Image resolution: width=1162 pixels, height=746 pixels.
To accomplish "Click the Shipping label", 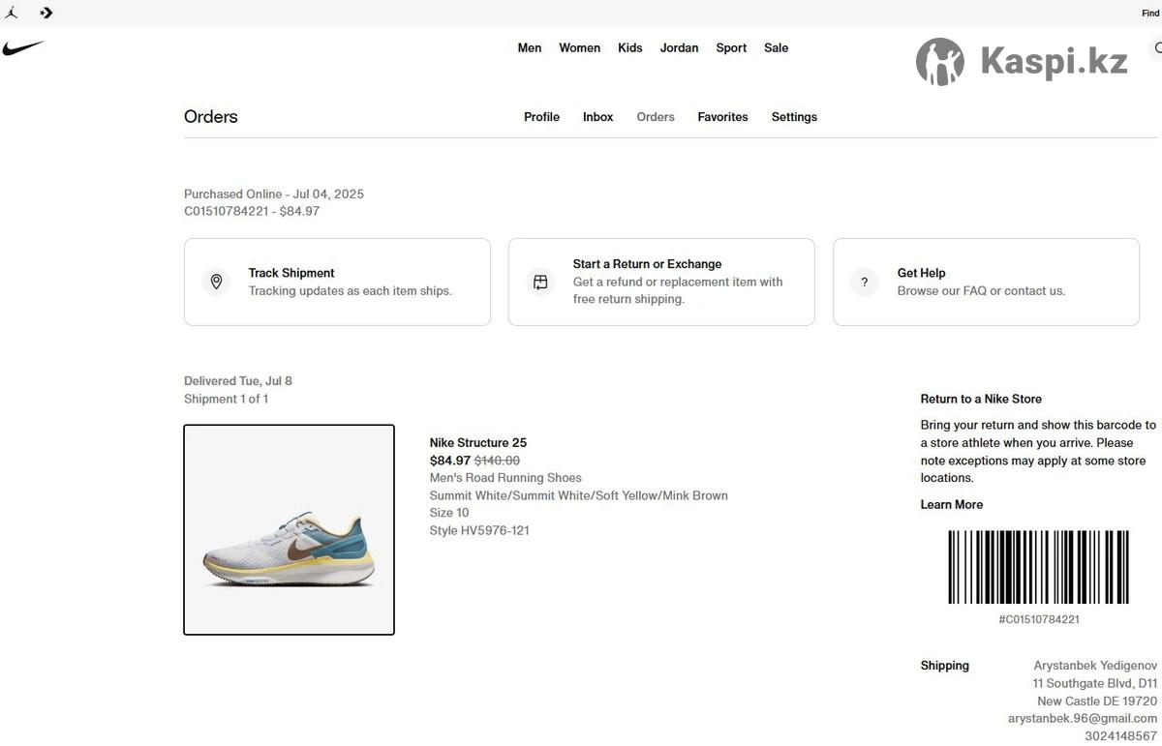I will coord(945,666).
